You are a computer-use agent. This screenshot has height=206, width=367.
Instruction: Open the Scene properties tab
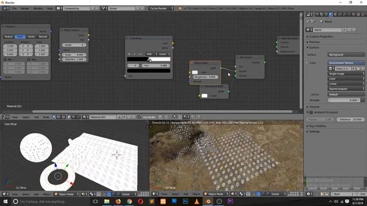click(326, 14)
